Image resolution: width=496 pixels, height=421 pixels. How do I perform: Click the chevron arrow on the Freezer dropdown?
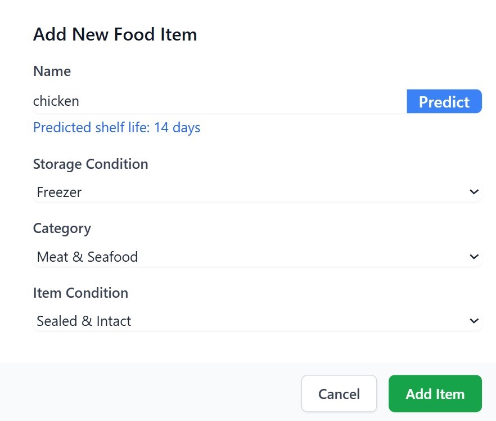pyautogui.click(x=474, y=192)
